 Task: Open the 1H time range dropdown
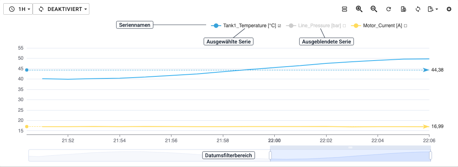tap(18, 9)
